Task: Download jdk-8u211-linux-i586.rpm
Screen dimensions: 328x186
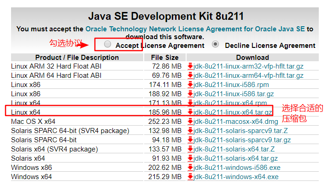Action: click(x=231, y=85)
